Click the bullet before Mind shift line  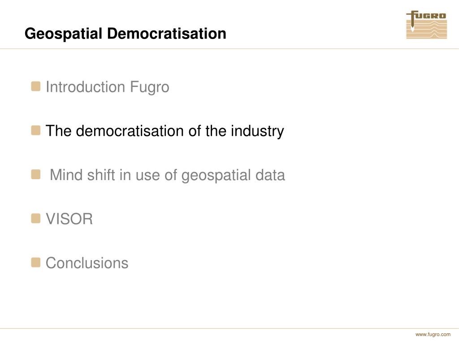coord(36,174)
